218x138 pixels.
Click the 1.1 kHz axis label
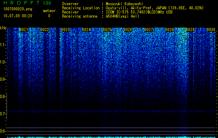3,45
